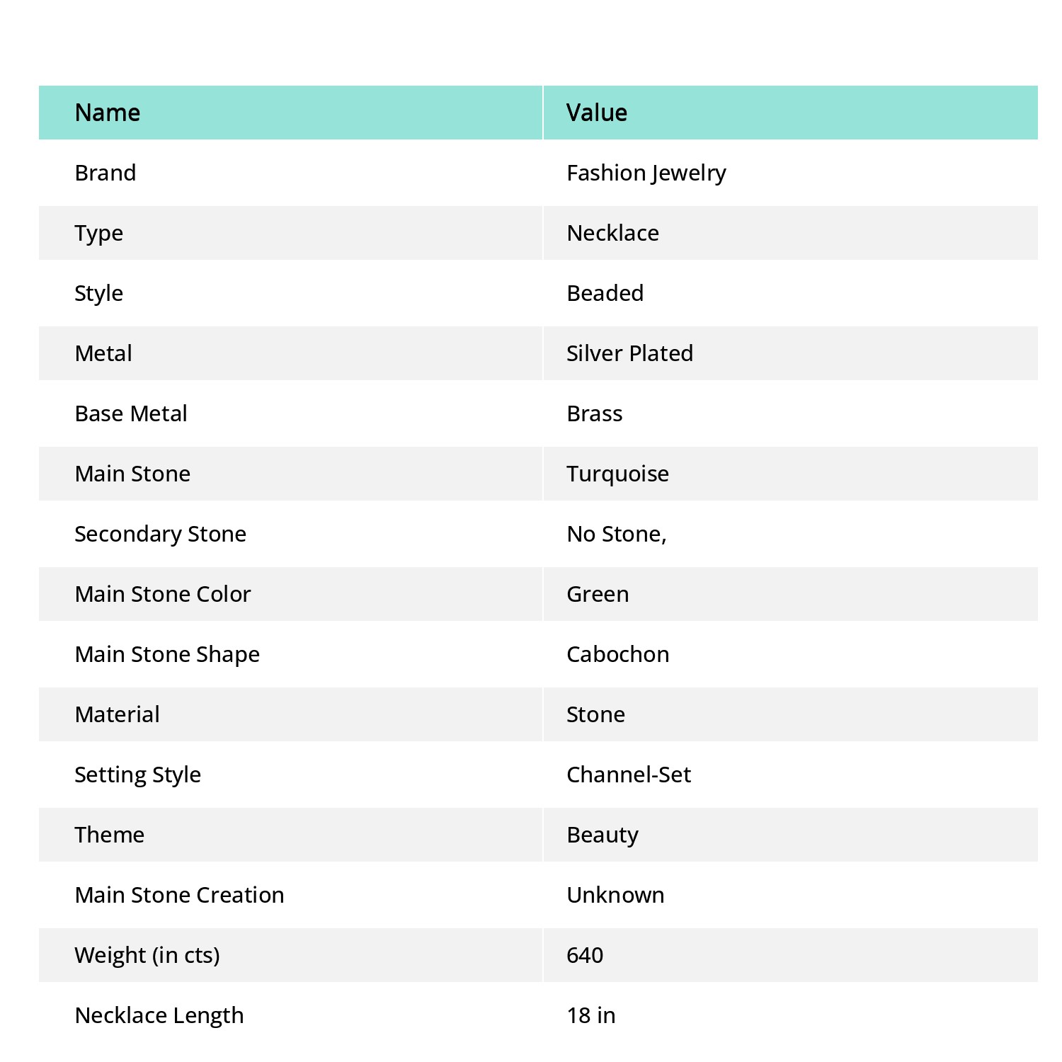Click the 640 weight value
Viewport: 1062px width, 1062px height.
(x=585, y=955)
